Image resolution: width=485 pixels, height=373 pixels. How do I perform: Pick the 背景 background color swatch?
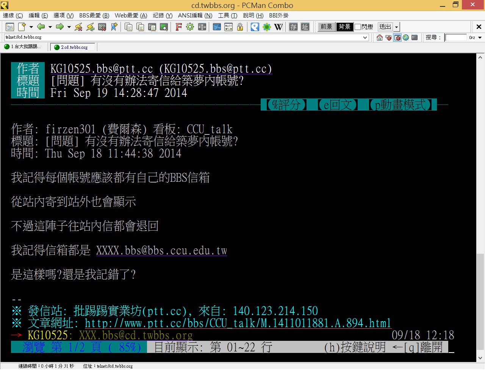point(344,27)
